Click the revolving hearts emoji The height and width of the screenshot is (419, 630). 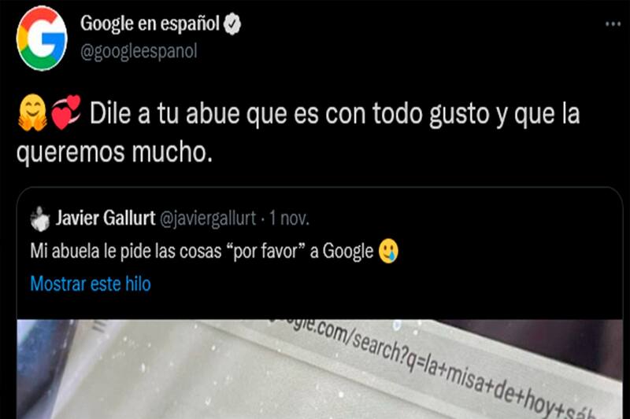pyautogui.click(x=66, y=112)
